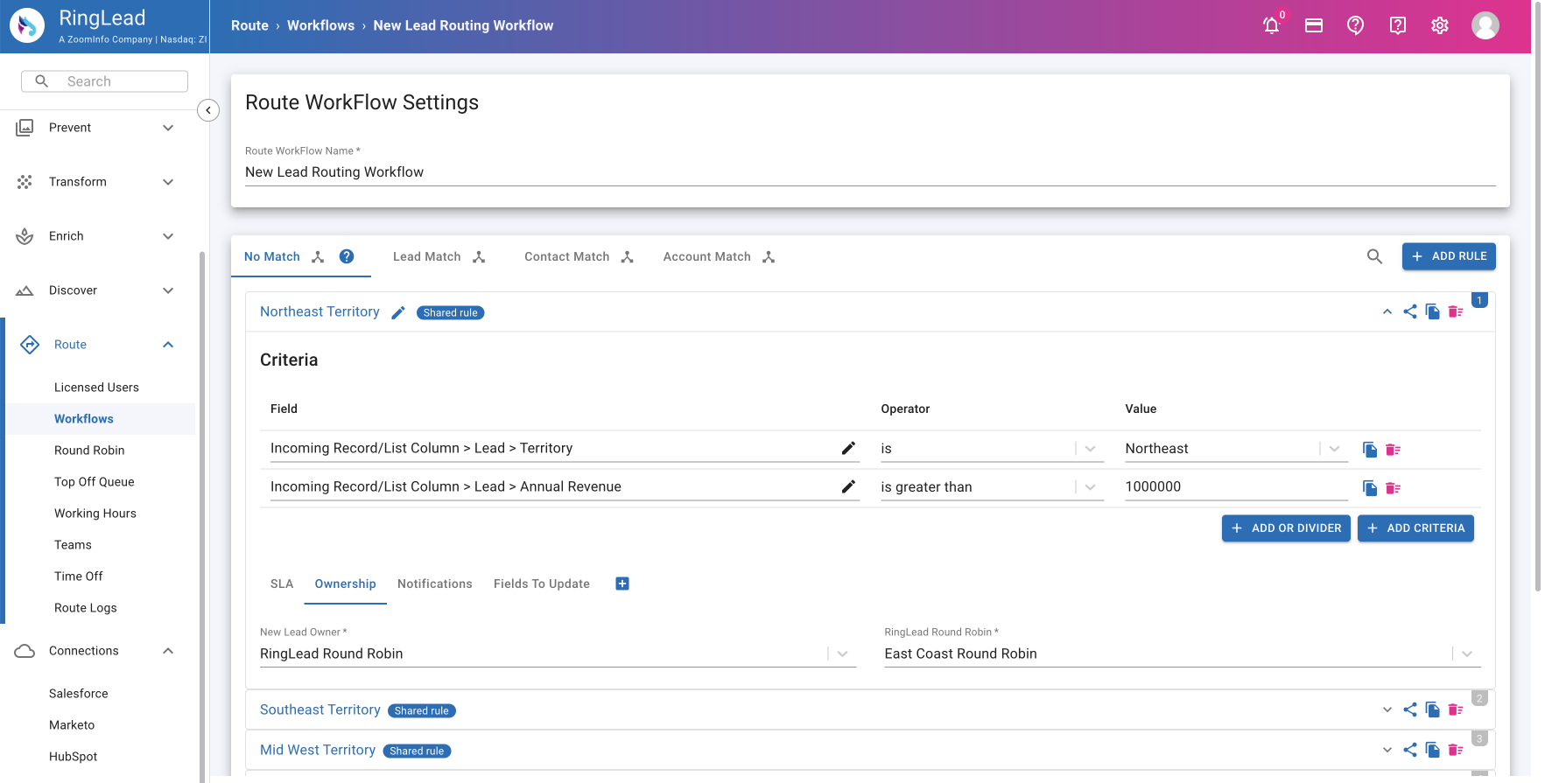Viewport: 1545px width, 783px height.
Task: Edit Northeast Territory rule name pencil
Action: 398,313
